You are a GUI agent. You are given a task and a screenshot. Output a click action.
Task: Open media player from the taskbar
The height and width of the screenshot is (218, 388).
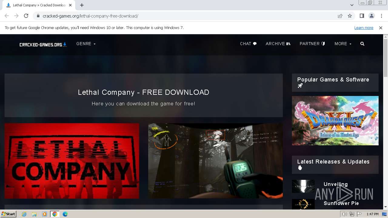coord(45,214)
